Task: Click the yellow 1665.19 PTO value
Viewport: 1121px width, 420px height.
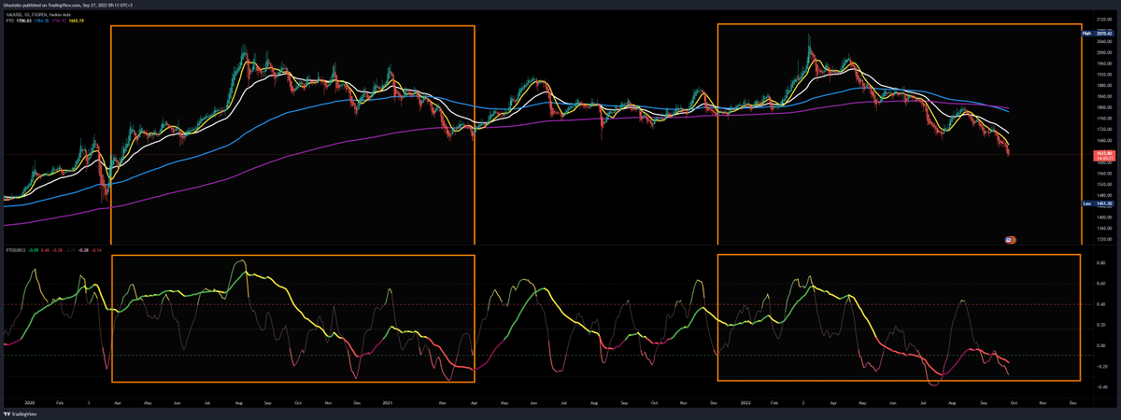Action: coord(77,21)
